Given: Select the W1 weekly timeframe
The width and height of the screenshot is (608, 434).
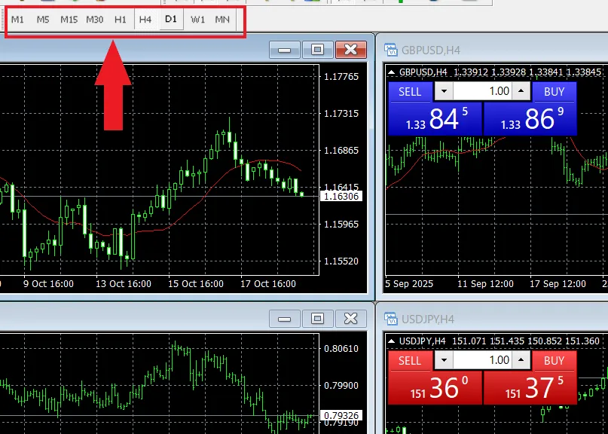Looking at the screenshot, I should (197, 20).
